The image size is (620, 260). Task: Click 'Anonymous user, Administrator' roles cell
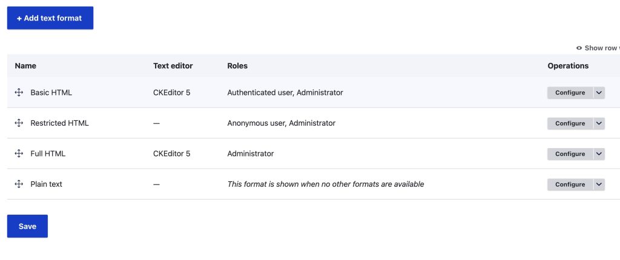click(x=281, y=123)
